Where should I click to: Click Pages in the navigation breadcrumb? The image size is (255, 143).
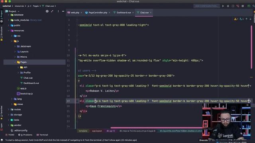coord(36,6)
